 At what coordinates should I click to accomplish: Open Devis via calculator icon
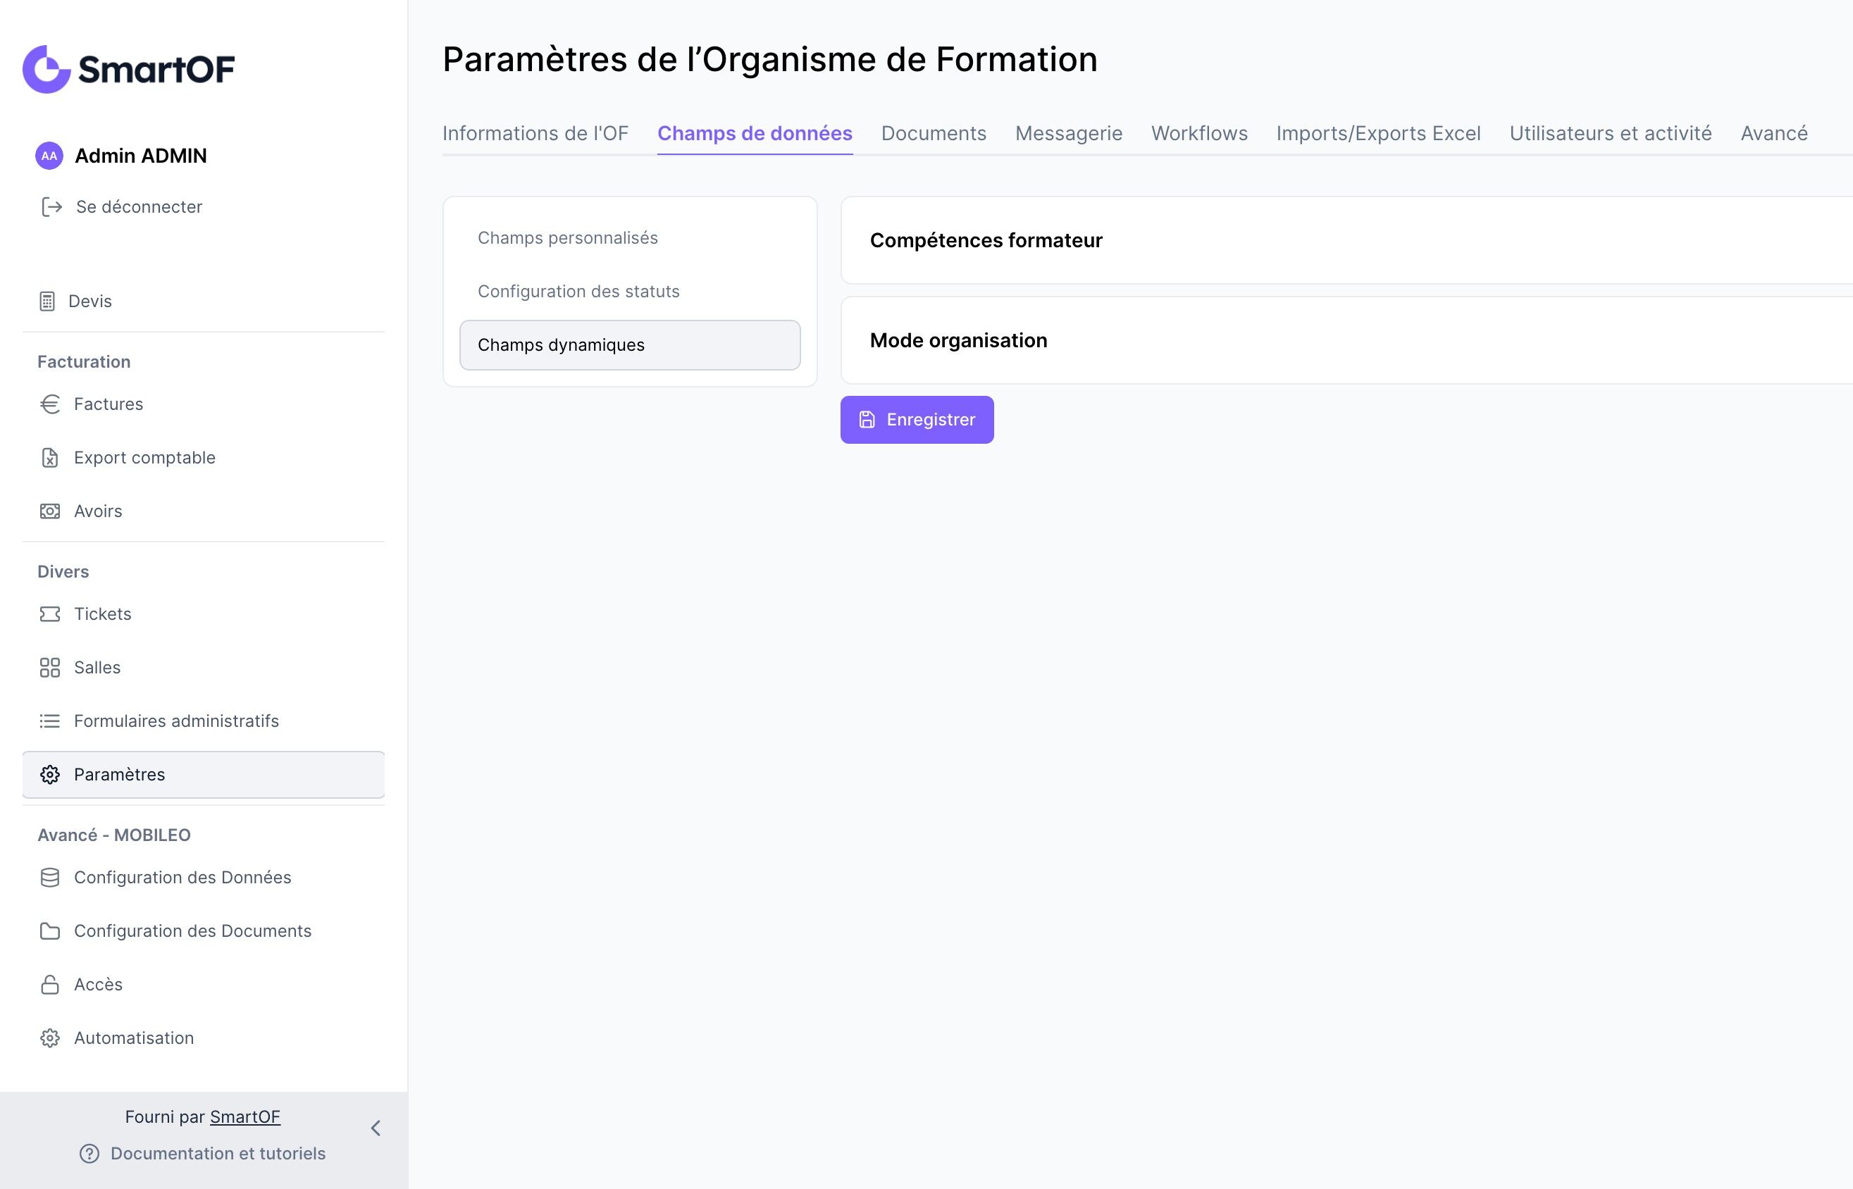coord(47,301)
